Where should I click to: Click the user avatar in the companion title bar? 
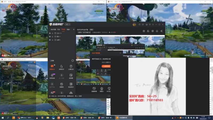point(134,25)
